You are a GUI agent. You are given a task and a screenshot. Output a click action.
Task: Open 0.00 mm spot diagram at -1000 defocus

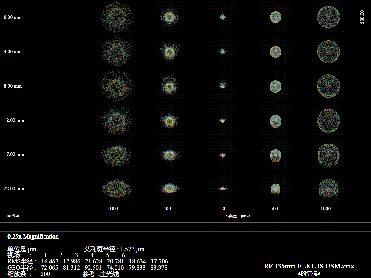pos(117,17)
